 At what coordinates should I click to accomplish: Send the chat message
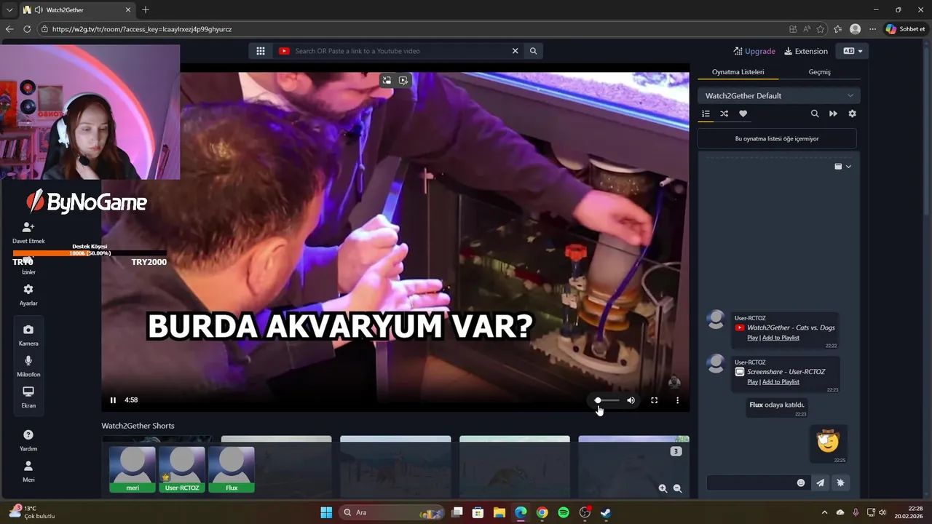pyautogui.click(x=821, y=483)
